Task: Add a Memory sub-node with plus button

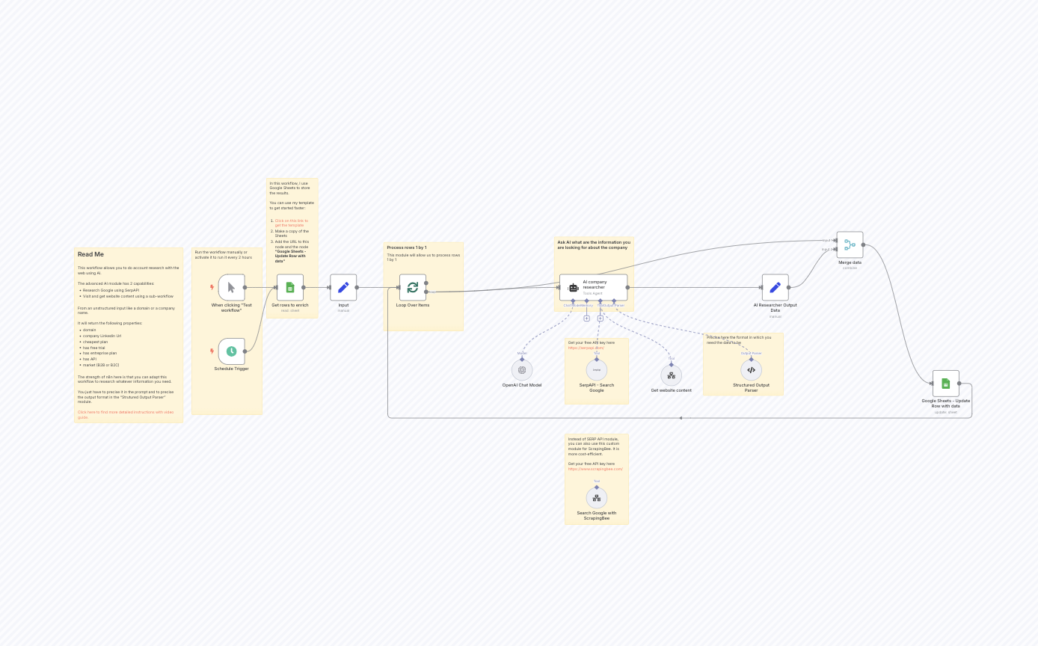Action: click(586, 319)
